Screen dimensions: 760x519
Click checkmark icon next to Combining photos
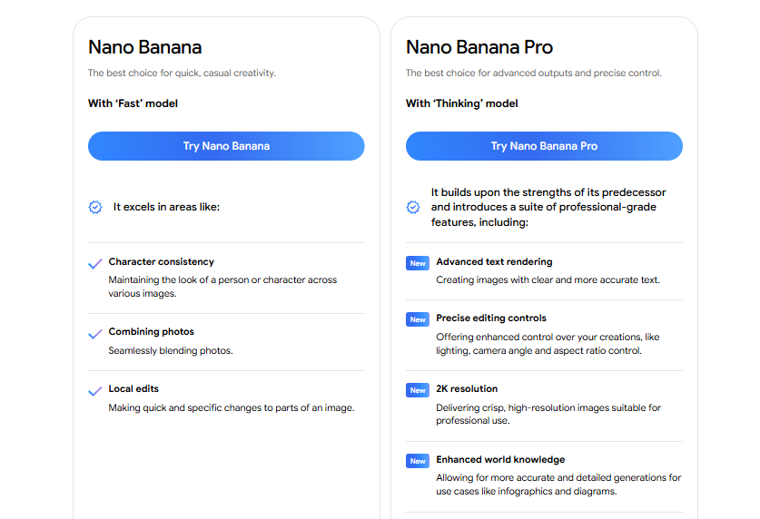pyautogui.click(x=95, y=334)
